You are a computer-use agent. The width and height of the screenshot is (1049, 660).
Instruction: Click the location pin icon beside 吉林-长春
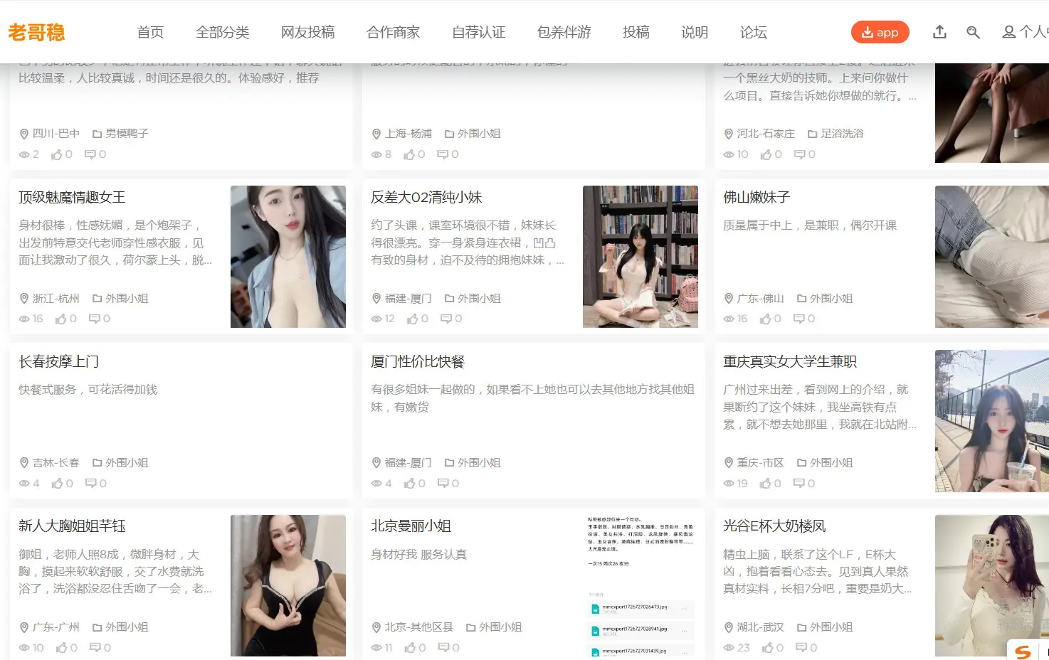(x=23, y=462)
